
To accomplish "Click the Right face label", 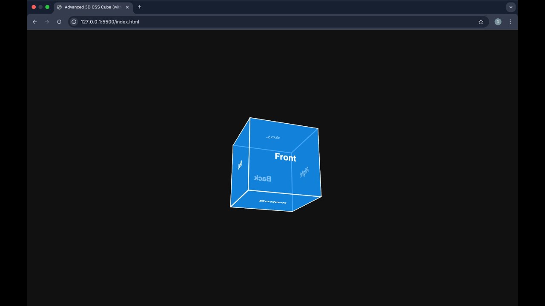I will click(304, 172).
